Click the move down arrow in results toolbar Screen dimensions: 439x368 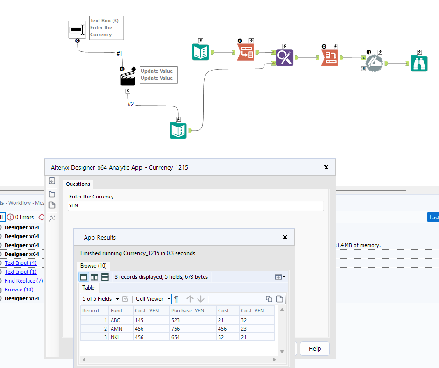pyautogui.click(x=201, y=299)
